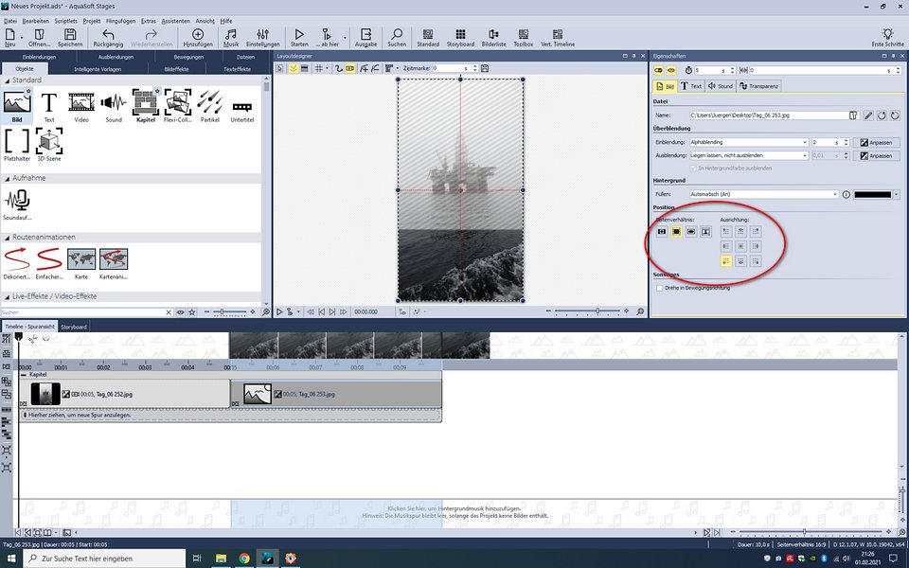Toggle the favorites star filter in Toolbox search
The width and height of the screenshot is (909, 568).
[192, 311]
